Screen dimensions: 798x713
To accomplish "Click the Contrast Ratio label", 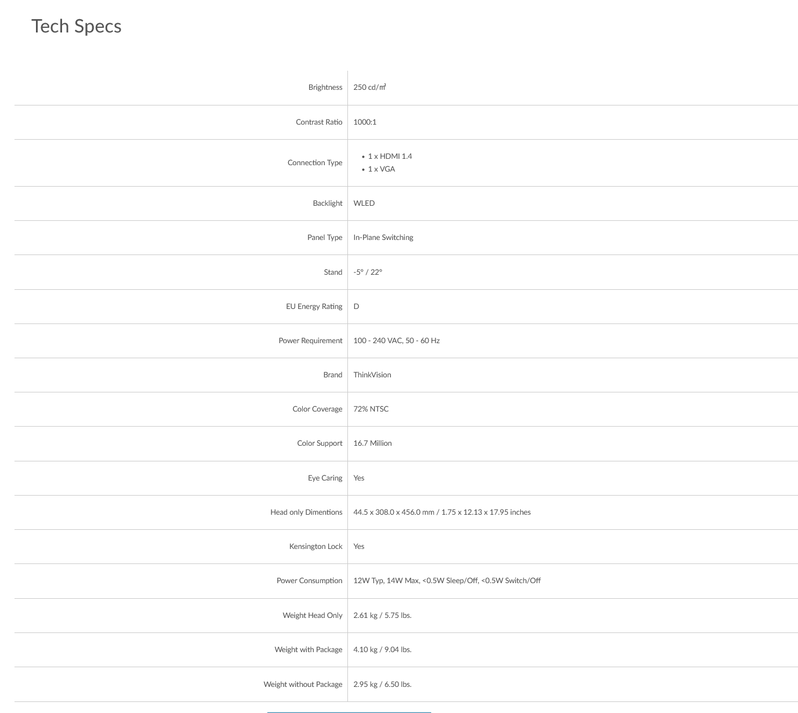I will [x=319, y=122].
